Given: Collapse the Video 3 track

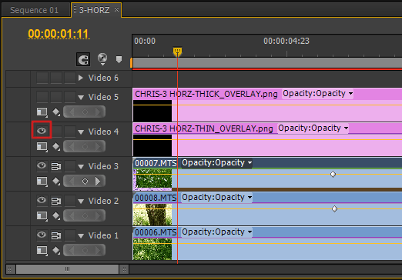Looking at the screenshot, I should [x=81, y=167].
